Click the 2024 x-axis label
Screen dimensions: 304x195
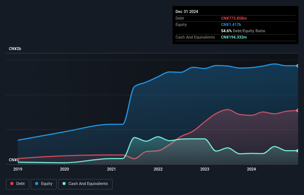pyautogui.click(x=251, y=169)
